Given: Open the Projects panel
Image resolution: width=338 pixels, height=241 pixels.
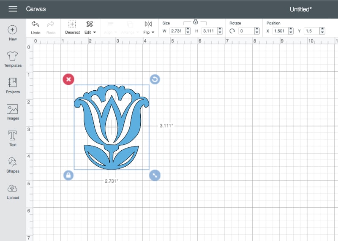Looking at the screenshot, I should 13,85.
